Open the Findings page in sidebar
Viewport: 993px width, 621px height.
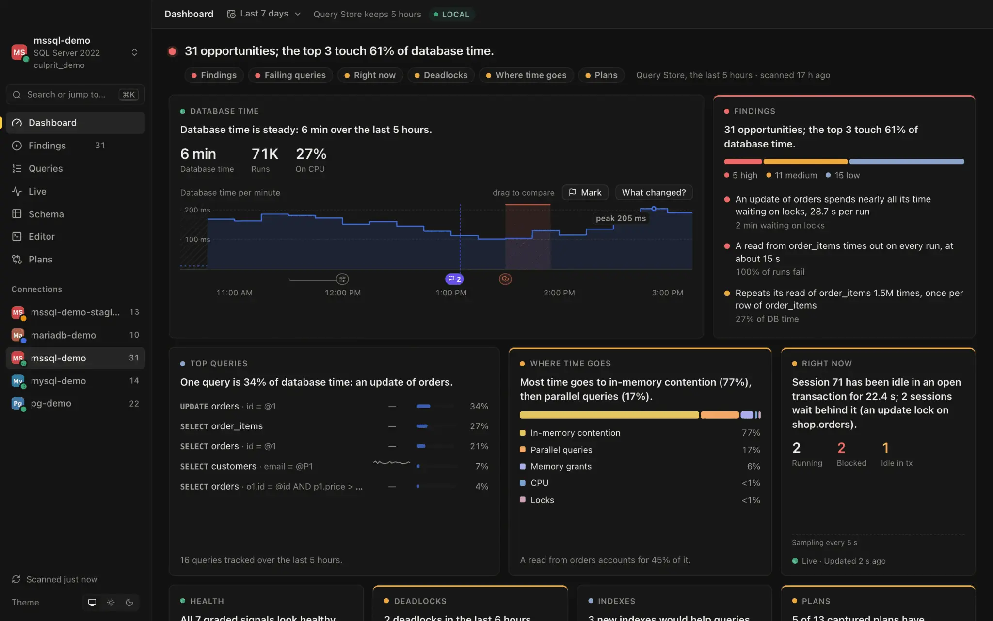tap(75, 146)
